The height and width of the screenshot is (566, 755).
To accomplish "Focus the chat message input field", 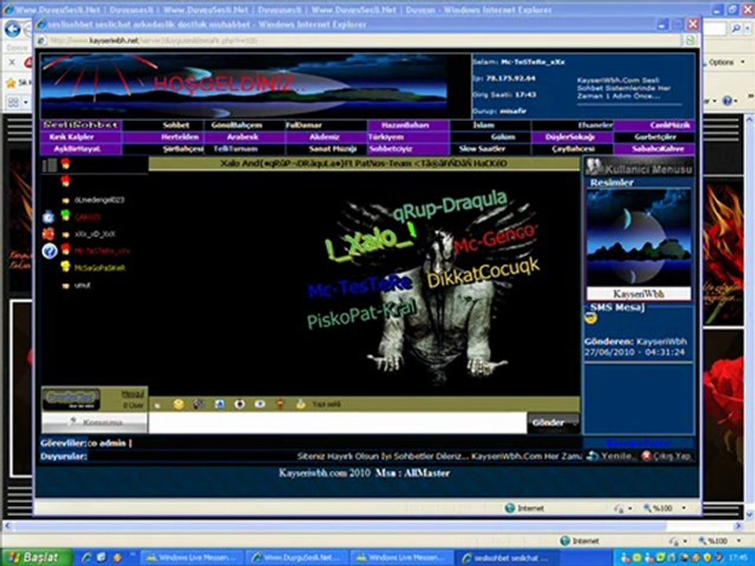I will click(x=337, y=423).
